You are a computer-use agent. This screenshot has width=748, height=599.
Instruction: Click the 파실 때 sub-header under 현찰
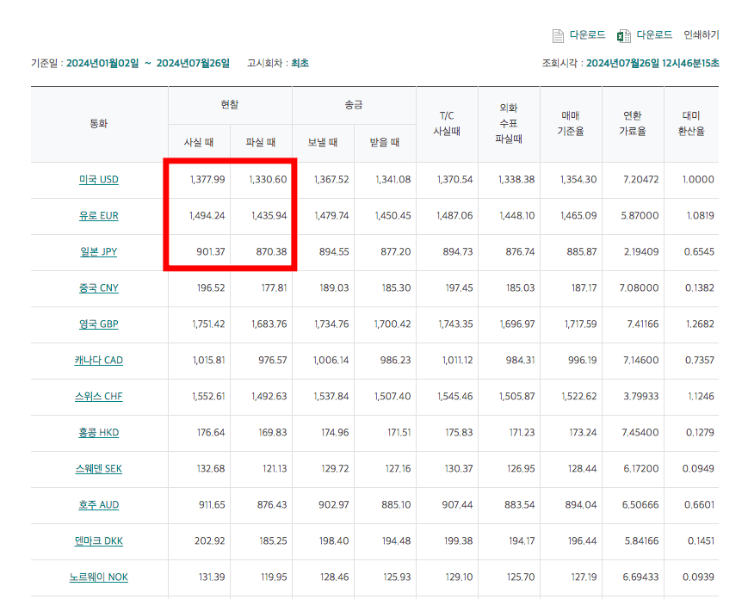pyautogui.click(x=261, y=143)
